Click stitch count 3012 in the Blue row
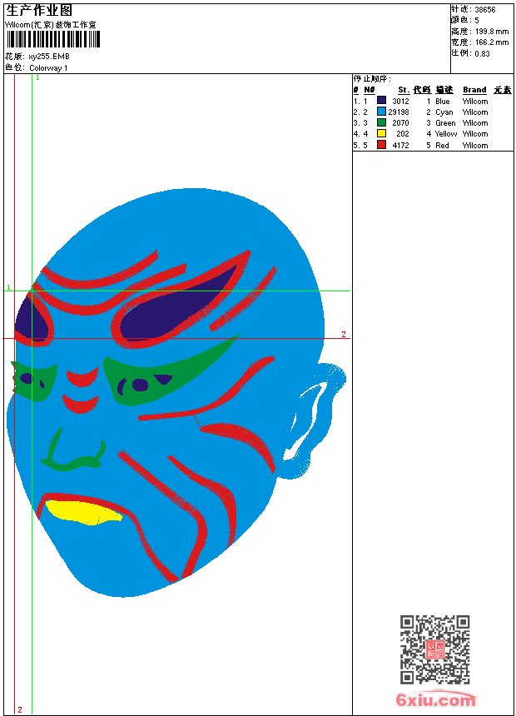This screenshot has width=516, height=716. (x=400, y=101)
